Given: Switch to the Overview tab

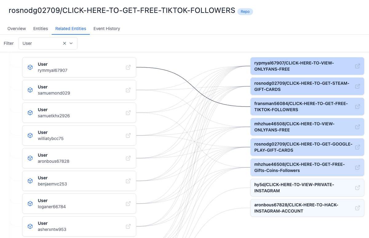Looking at the screenshot, I should click(17, 29).
